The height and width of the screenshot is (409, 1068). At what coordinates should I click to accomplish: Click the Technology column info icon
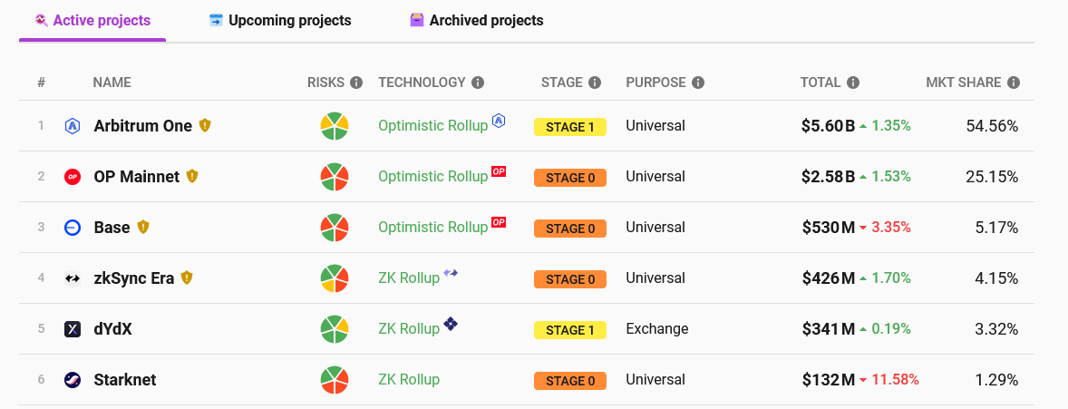pyautogui.click(x=478, y=83)
